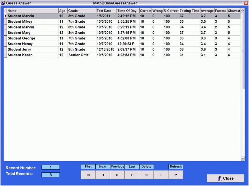Click the greyed-out X cancel navigator icon
Screen dimensions: 249x186
[161, 175]
